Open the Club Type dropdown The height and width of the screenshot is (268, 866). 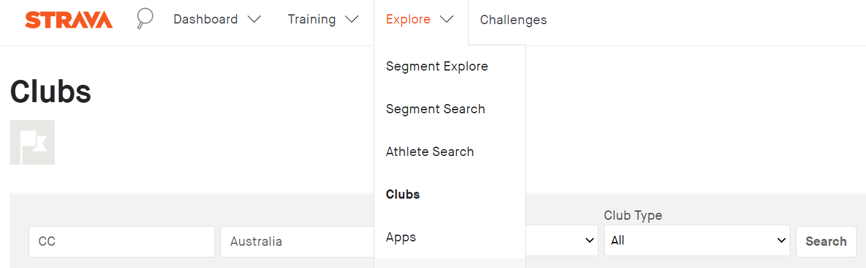pyautogui.click(x=697, y=241)
